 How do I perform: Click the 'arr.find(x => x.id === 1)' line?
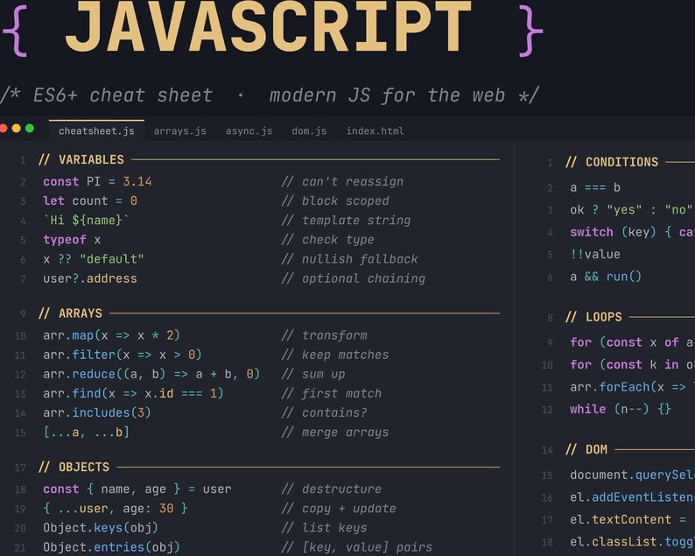133,393
